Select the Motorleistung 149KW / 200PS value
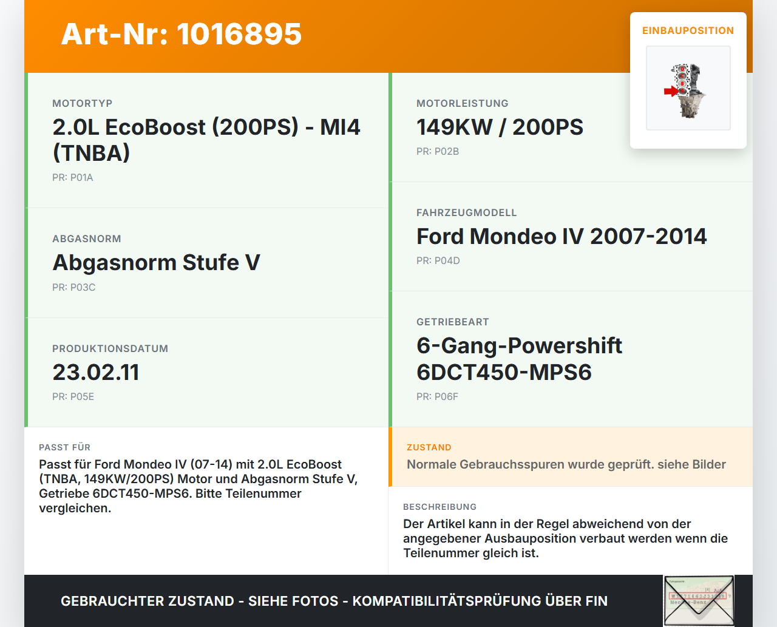This screenshot has height=627, width=777. click(x=500, y=127)
